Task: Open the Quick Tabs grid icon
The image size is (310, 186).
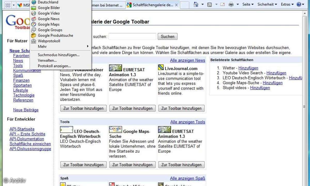Action: (x=8, y=5)
